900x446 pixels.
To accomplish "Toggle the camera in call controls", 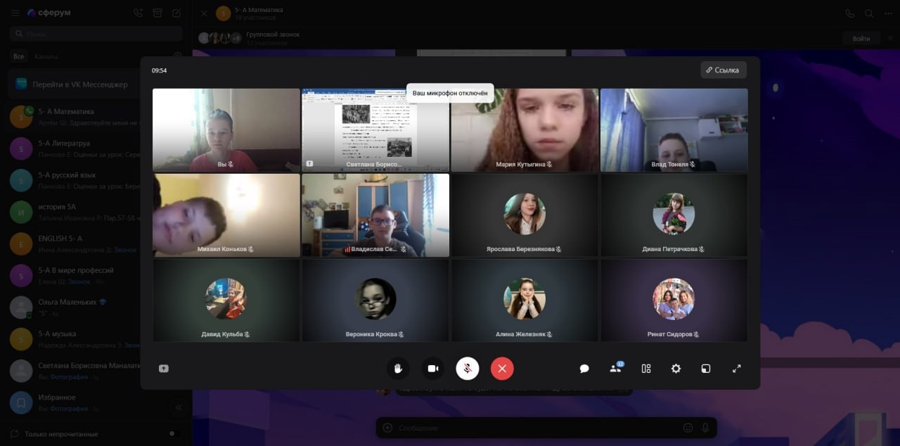I will tap(433, 369).
